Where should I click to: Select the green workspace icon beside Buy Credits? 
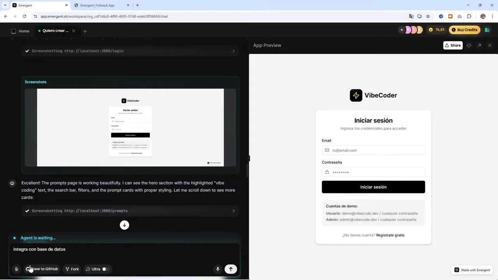click(487, 30)
